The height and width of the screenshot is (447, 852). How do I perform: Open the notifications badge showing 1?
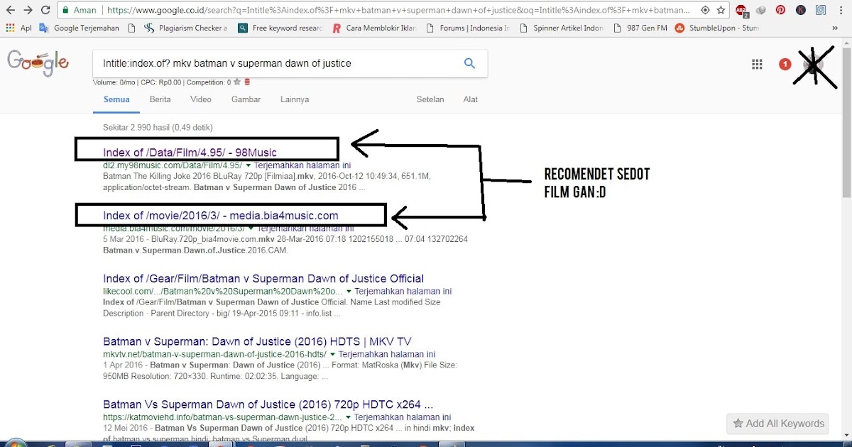pos(785,65)
